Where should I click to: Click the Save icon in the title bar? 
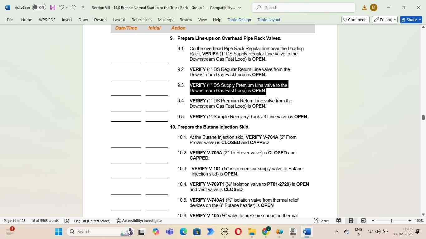click(x=52, y=7)
